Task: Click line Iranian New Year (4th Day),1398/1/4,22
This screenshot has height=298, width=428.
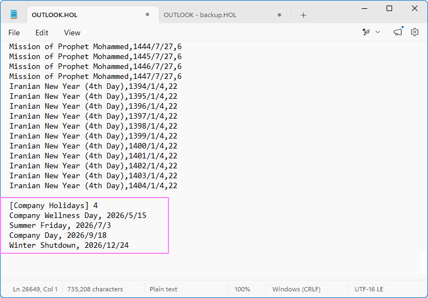Action: pyautogui.click(x=93, y=126)
